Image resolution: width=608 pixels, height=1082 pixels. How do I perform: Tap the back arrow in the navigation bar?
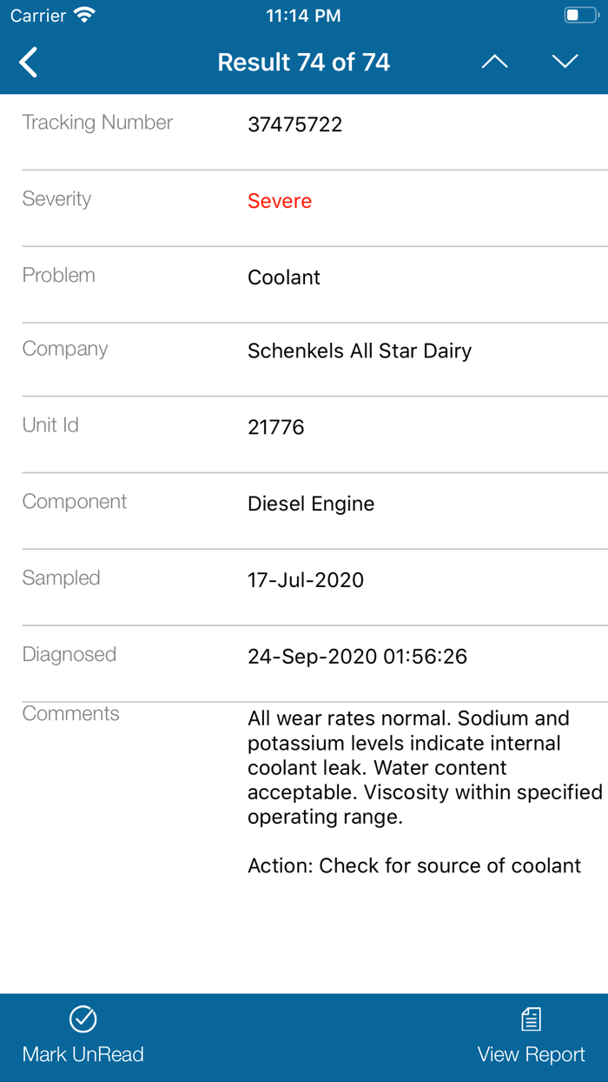click(27, 62)
